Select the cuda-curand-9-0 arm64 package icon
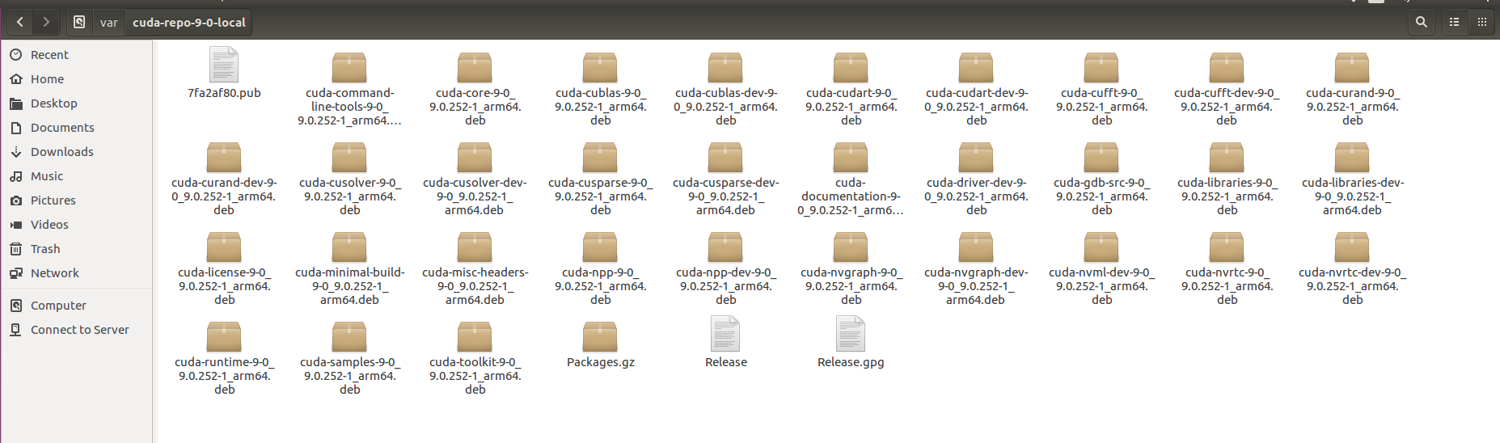The height and width of the screenshot is (443, 1500). click(x=1352, y=67)
